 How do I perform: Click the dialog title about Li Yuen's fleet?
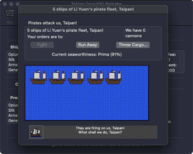click(x=93, y=9)
